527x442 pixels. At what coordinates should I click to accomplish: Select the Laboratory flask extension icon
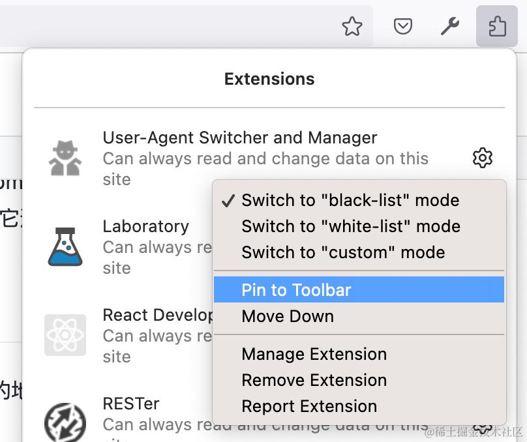pyautogui.click(x=64, y=246)
